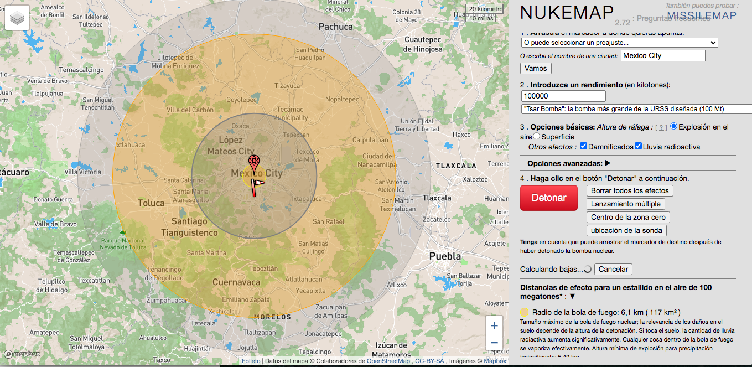Zoom out with the minus button
This screenshot has width=752, height=367.
click(x=494, y=343)
